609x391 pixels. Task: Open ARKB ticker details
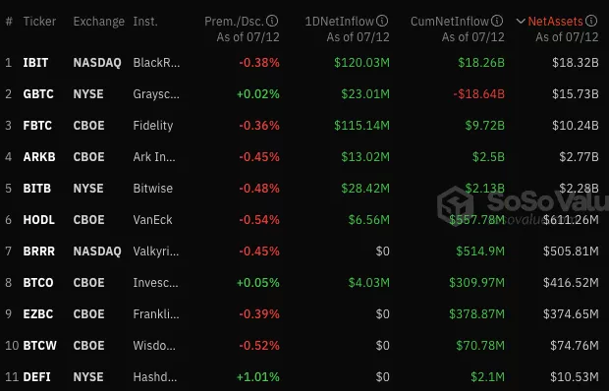pyautogui.click(x=39, y=157)
